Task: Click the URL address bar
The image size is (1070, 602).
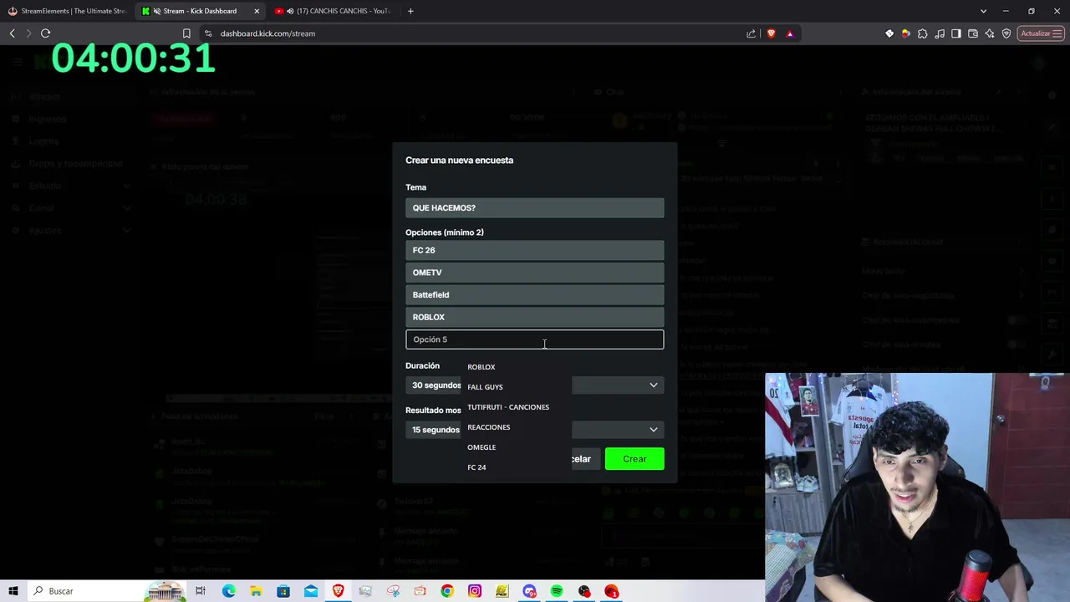Action: click(476, 33)
